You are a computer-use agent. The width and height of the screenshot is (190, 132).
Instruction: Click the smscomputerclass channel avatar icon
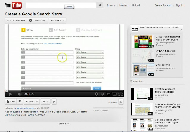[x=135, y=29]
